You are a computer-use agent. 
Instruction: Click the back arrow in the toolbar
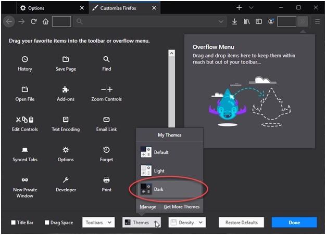(x=9, y=21)
